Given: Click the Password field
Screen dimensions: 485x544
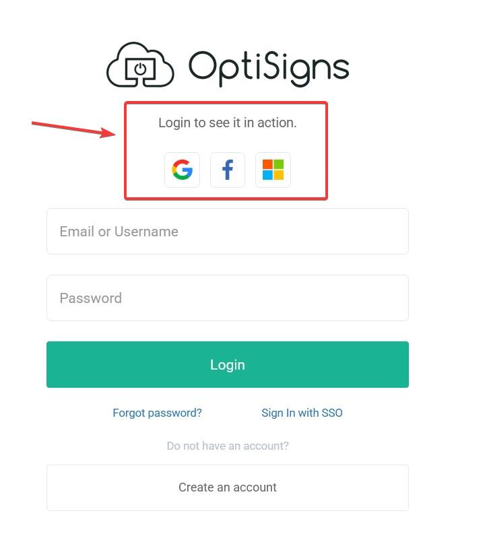Looking at the screenshot, I should point(228,298).
